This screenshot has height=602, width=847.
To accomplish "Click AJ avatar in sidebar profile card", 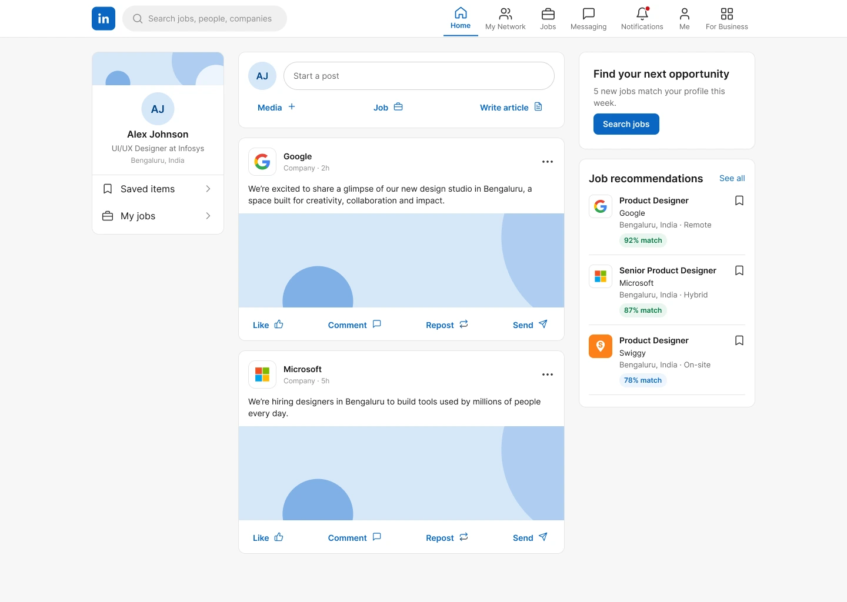I will (x=158, y=109).
